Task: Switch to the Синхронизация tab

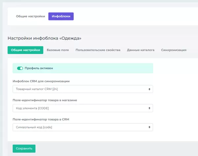Action: pyautogui.click(x=174, y=50)
